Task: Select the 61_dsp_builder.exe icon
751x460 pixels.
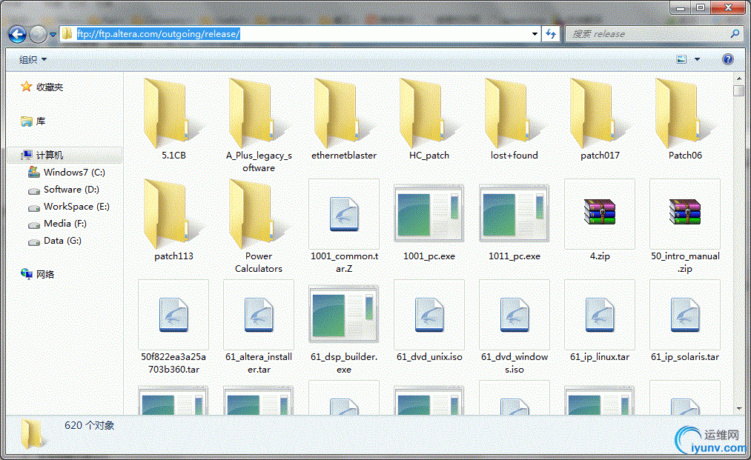Action: click(344, 315)
